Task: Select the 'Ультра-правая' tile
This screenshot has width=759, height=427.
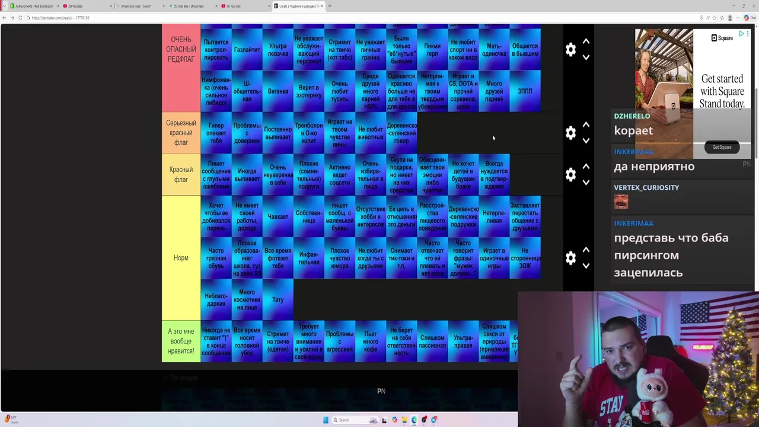Action: click(463, 342)
